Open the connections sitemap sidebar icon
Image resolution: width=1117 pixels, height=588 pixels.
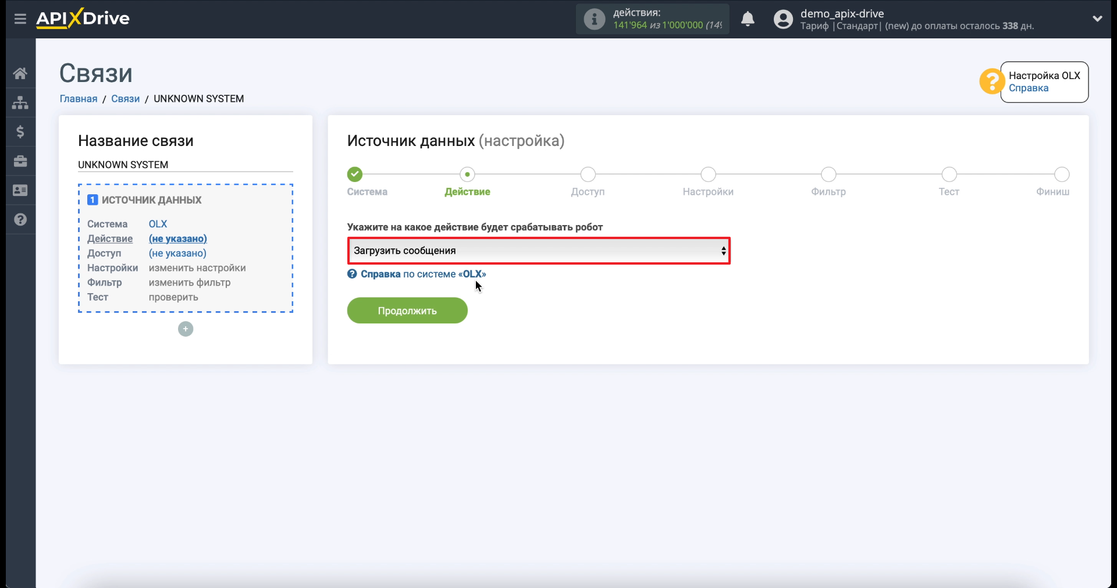(20, 103)
